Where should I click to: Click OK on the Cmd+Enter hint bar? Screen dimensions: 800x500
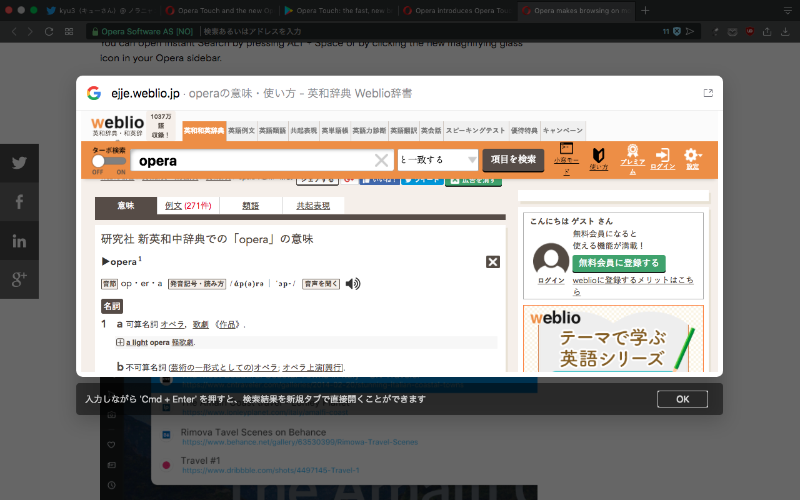[x=682, y=399]
